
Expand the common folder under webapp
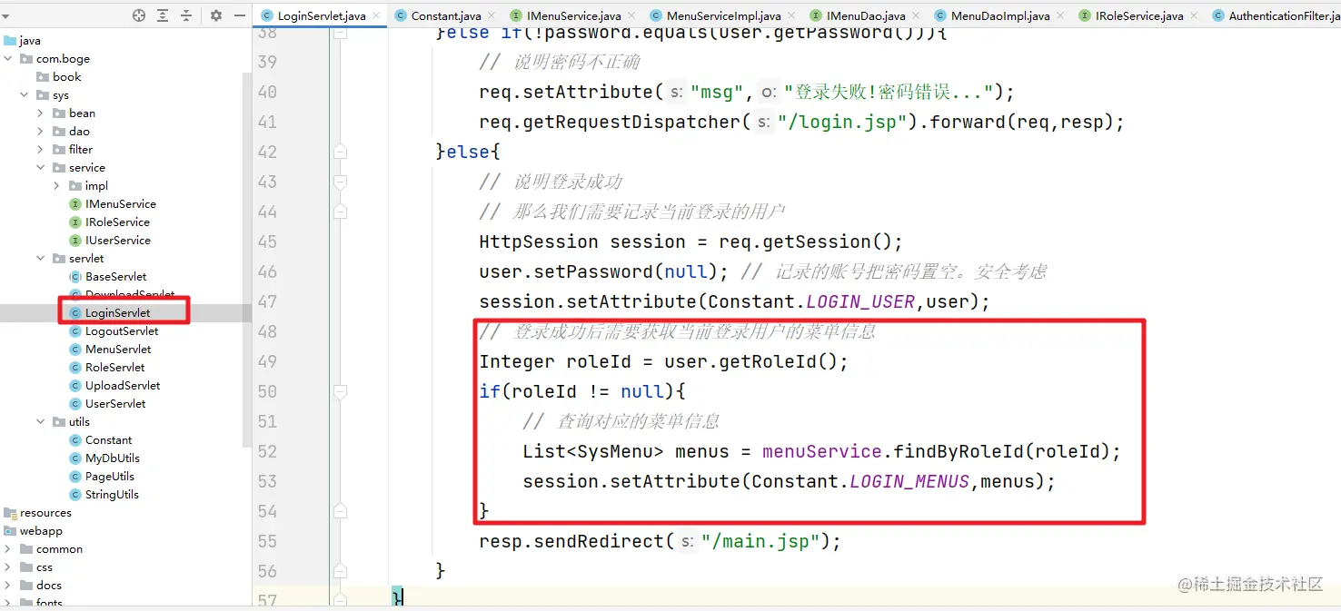[8, 549]
